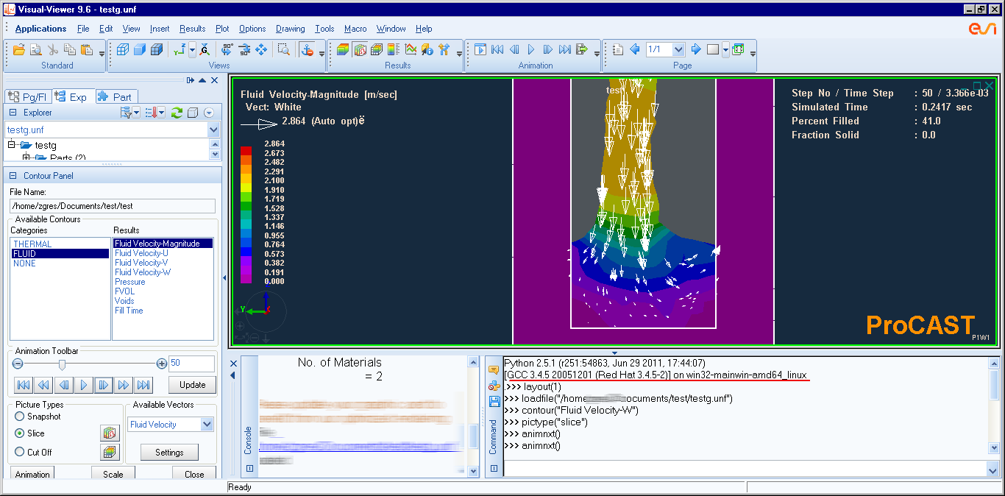Screen dimensions: 1005x496
Task: Open file using the folder icon in Standard toolbar
Action: click(x=19, y=50)
